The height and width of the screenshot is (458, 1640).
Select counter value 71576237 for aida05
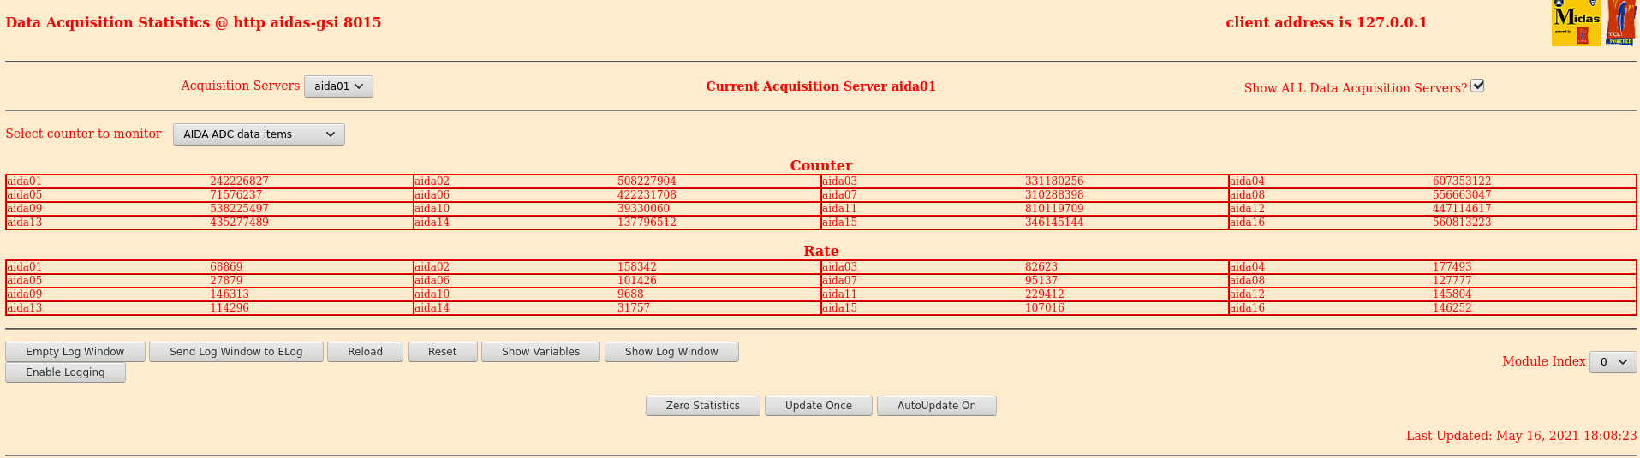coord(236,195)
